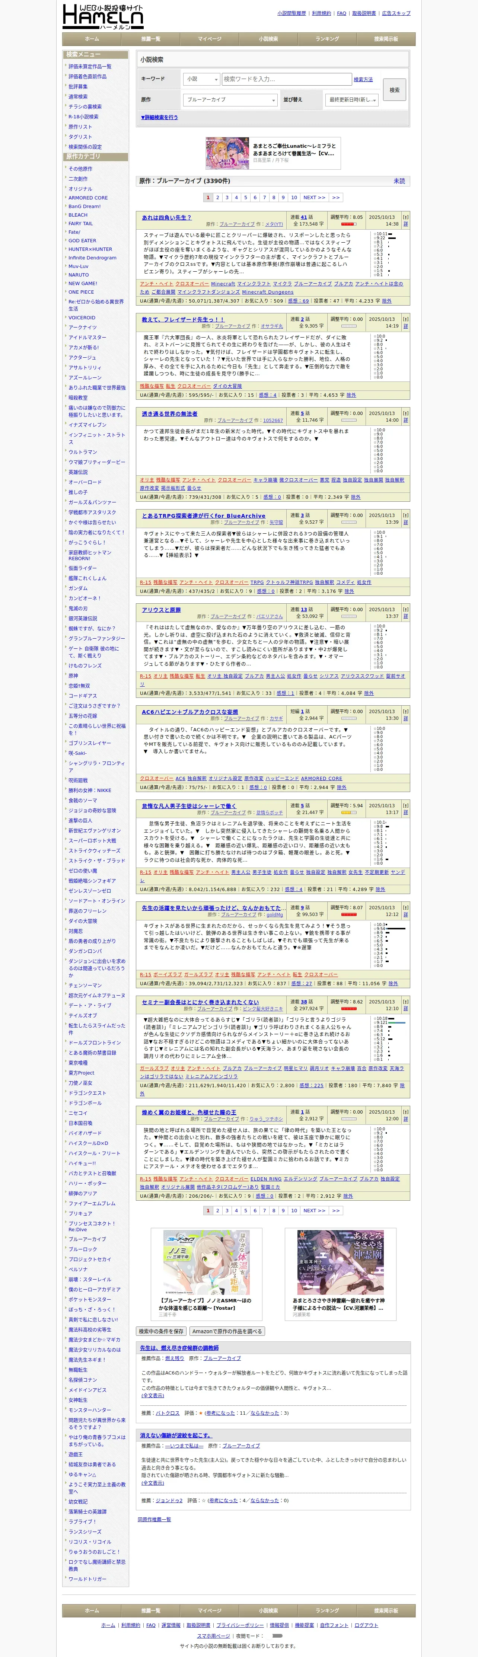Image resolution: width=478 pixels, height=1657 pixels.
Task: Click ログアウト in footer links
Action: [x=366, y=1625]
